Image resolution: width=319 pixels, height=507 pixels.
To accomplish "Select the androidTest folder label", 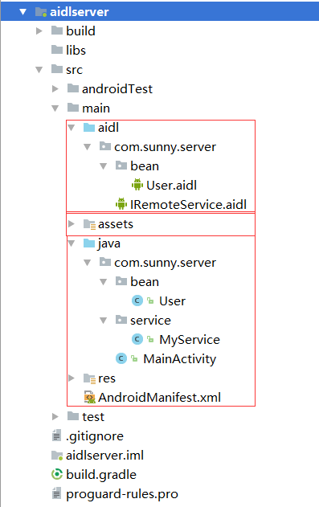I will click(117, 89).
